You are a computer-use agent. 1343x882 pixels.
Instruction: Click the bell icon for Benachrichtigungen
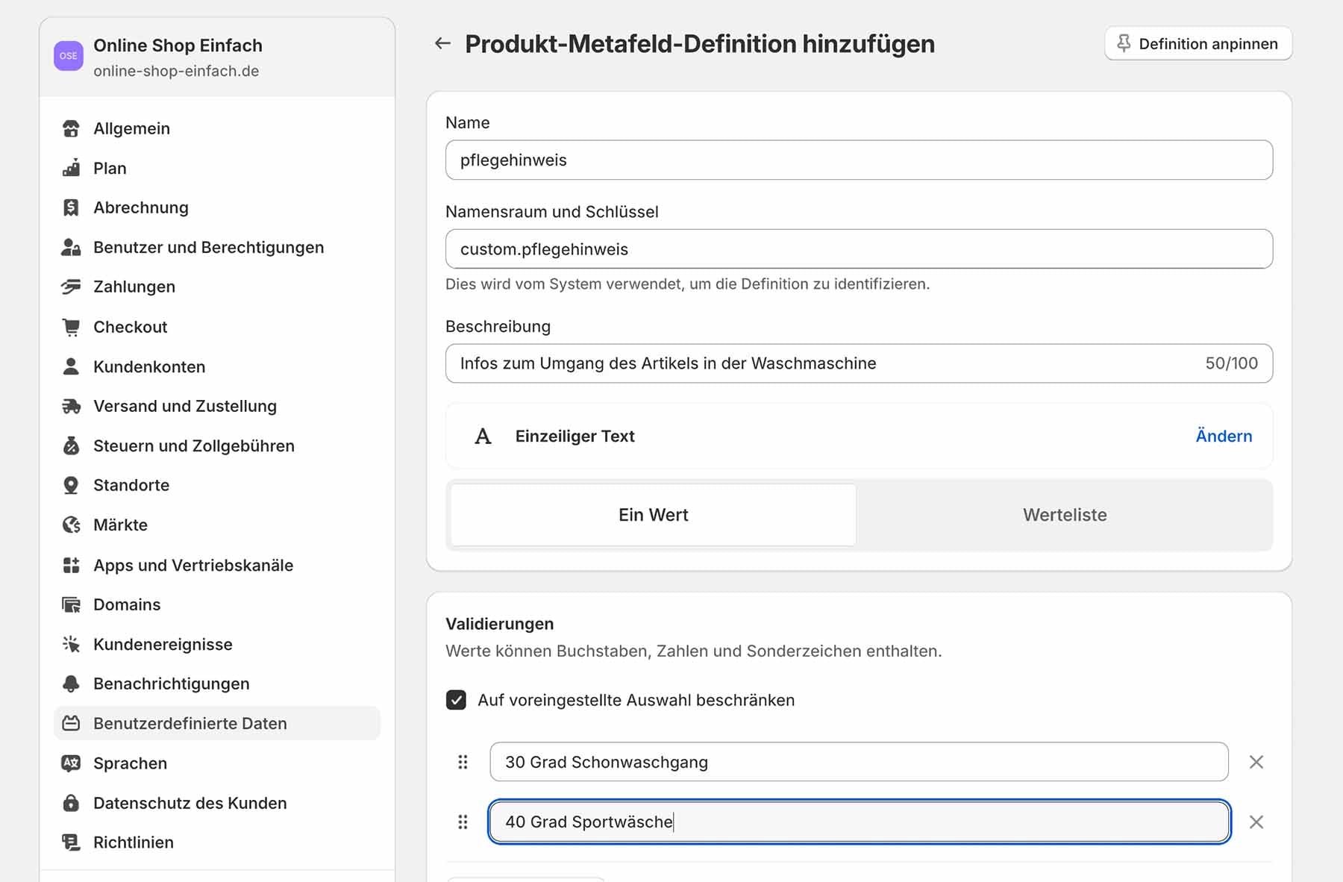[x=71, y=684]
